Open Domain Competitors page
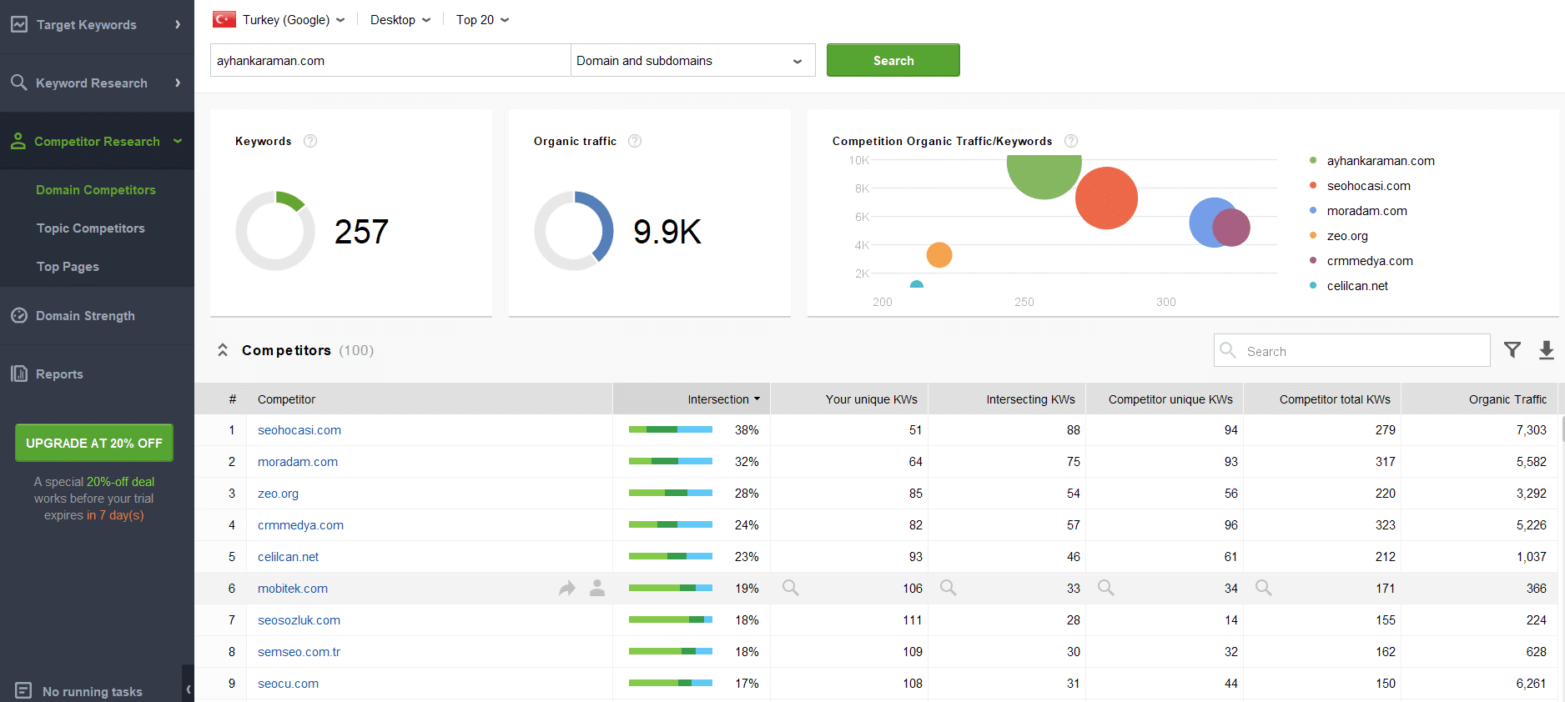Viewport: 1565px width, 702px height. 96,189
